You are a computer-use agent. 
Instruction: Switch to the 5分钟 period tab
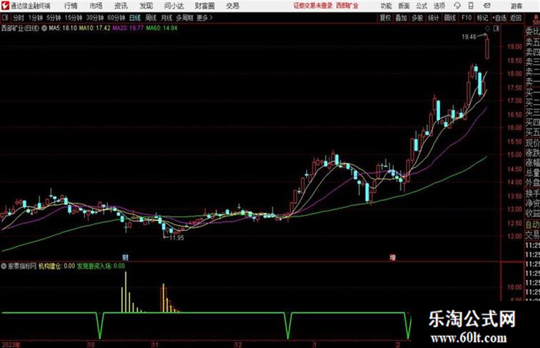coord(54,18)
